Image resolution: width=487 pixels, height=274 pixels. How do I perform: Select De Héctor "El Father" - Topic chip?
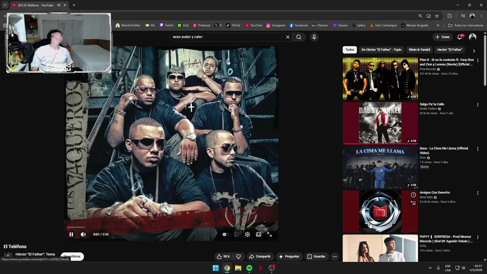381,50
